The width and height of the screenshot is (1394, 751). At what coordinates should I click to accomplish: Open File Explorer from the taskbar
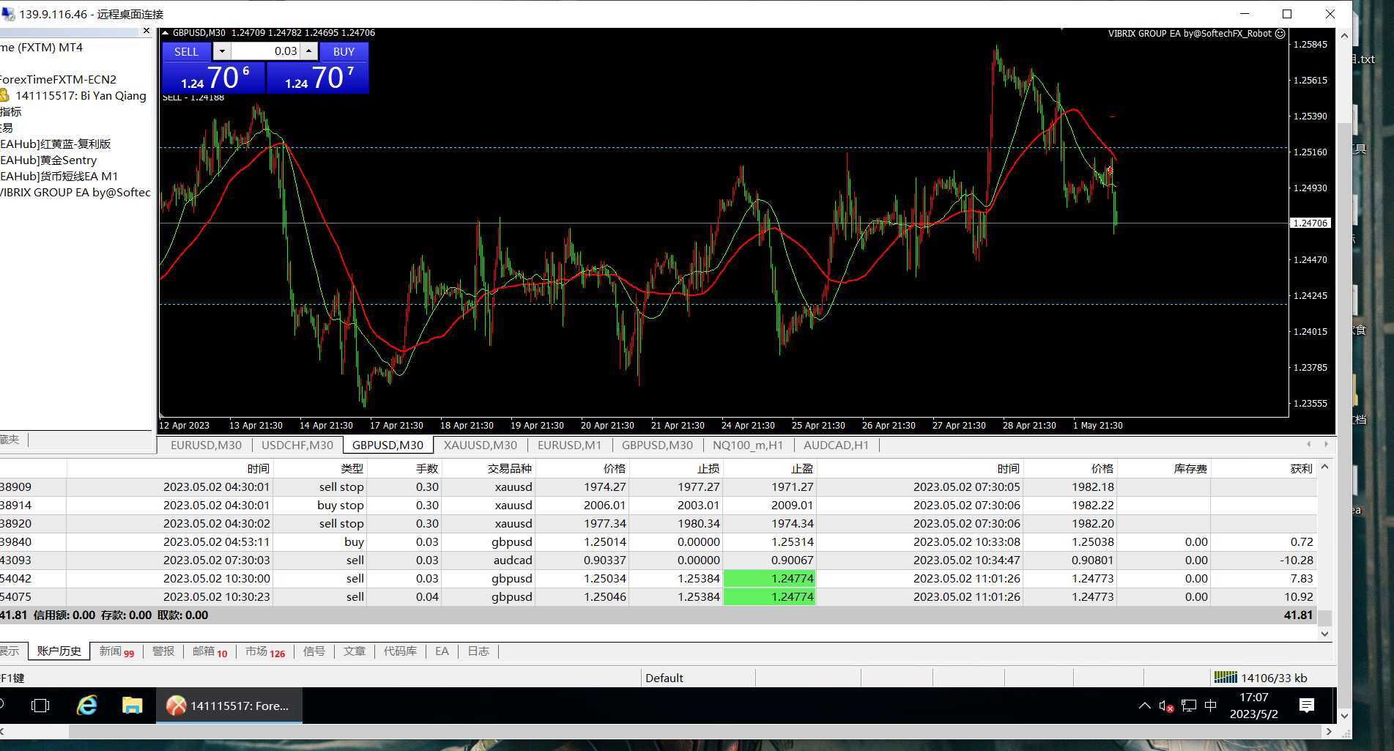point(132,706)
